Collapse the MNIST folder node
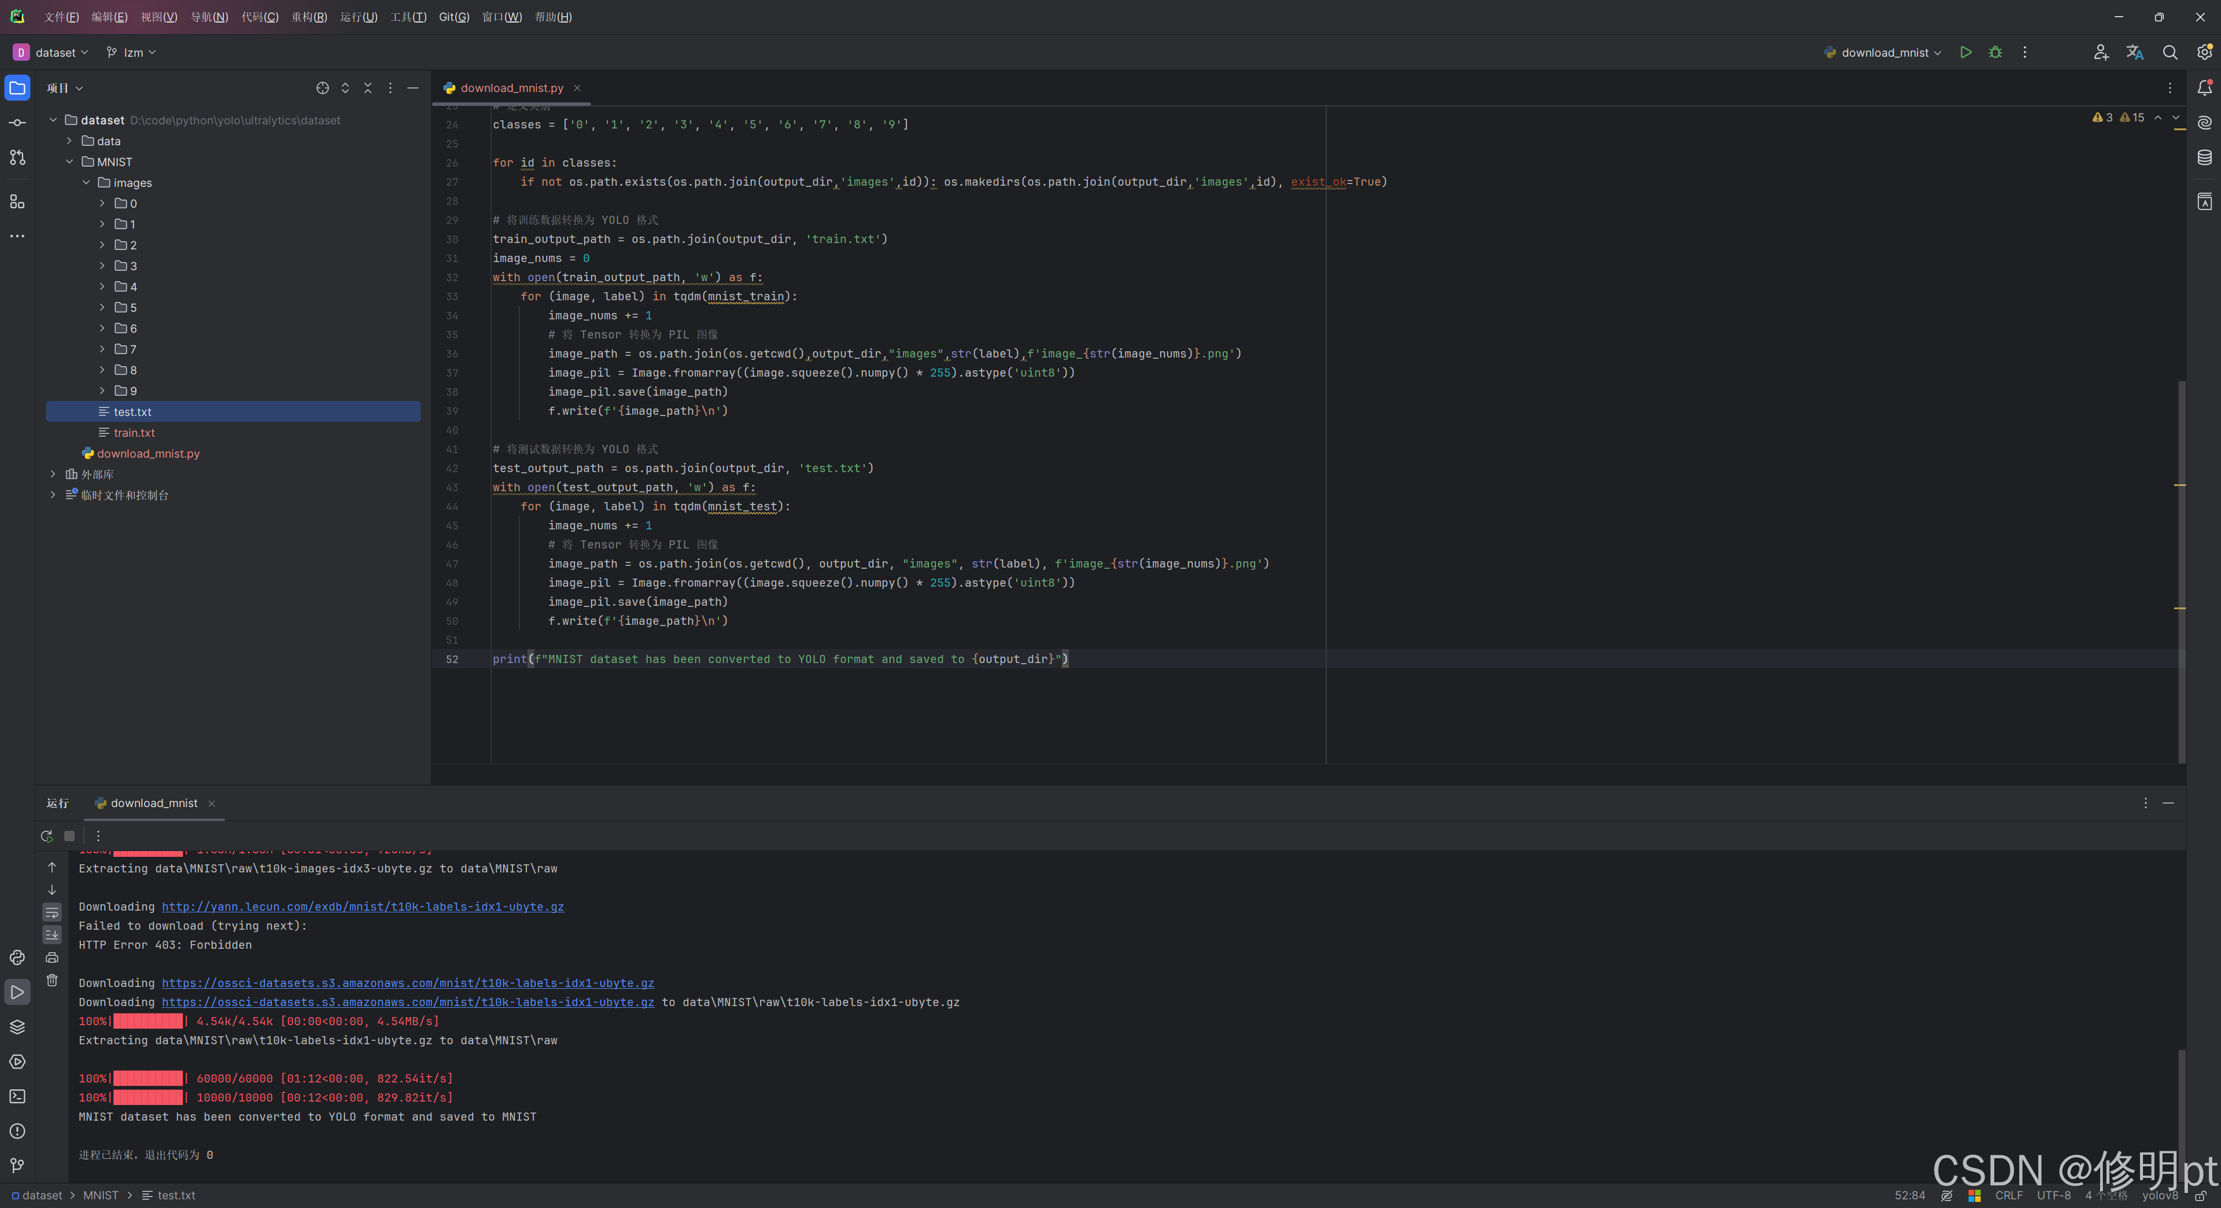Screen dimensions: 2221x1208 pos(70,162)
